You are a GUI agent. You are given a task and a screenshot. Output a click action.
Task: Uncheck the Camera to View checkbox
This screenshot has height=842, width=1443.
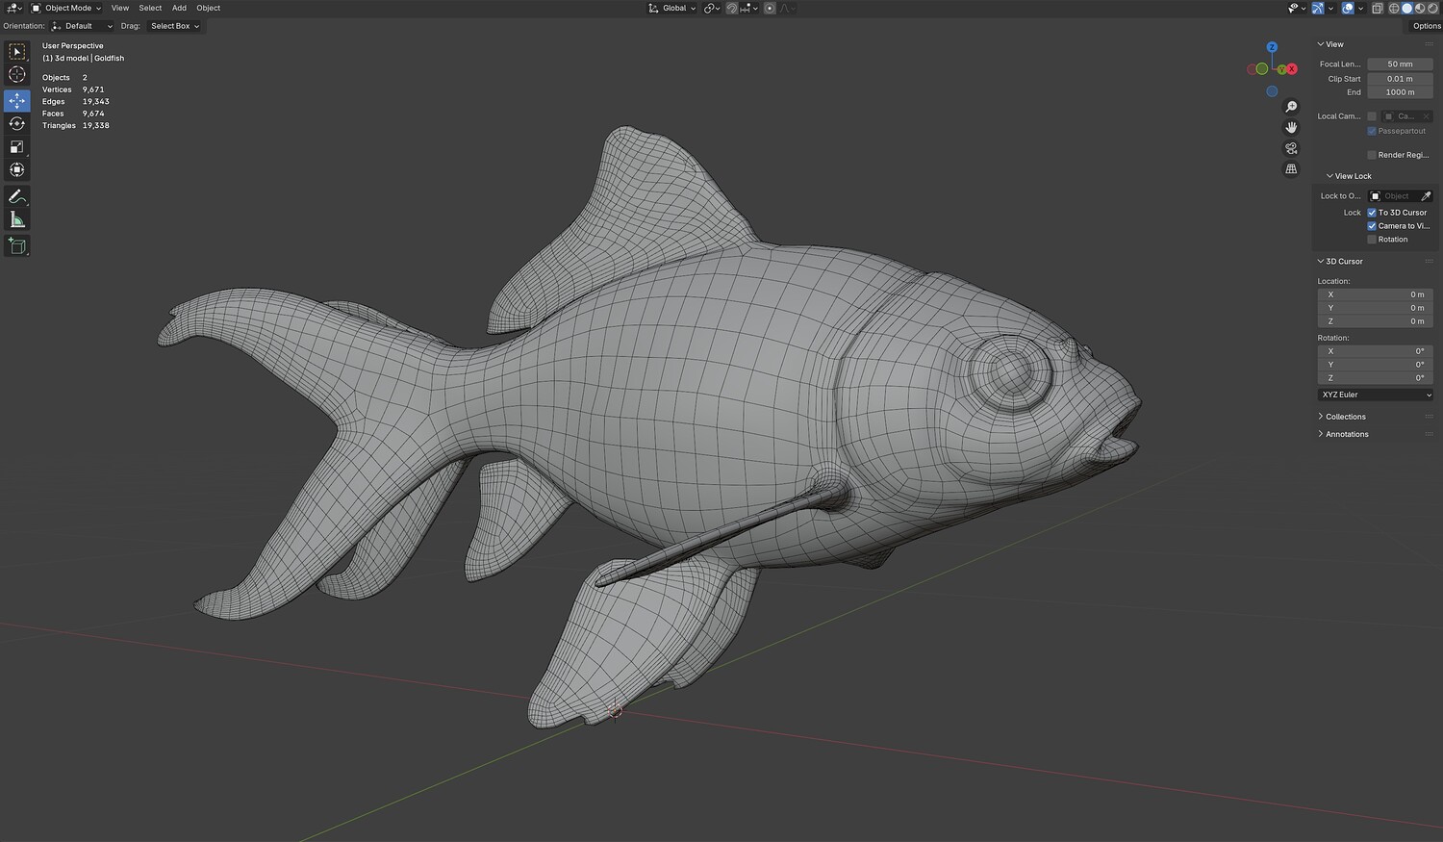(x=1372, y=226)
